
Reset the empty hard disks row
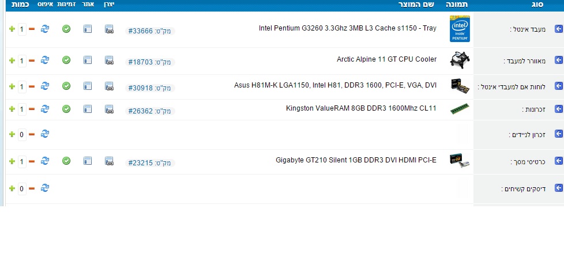[x=45, y=188]
